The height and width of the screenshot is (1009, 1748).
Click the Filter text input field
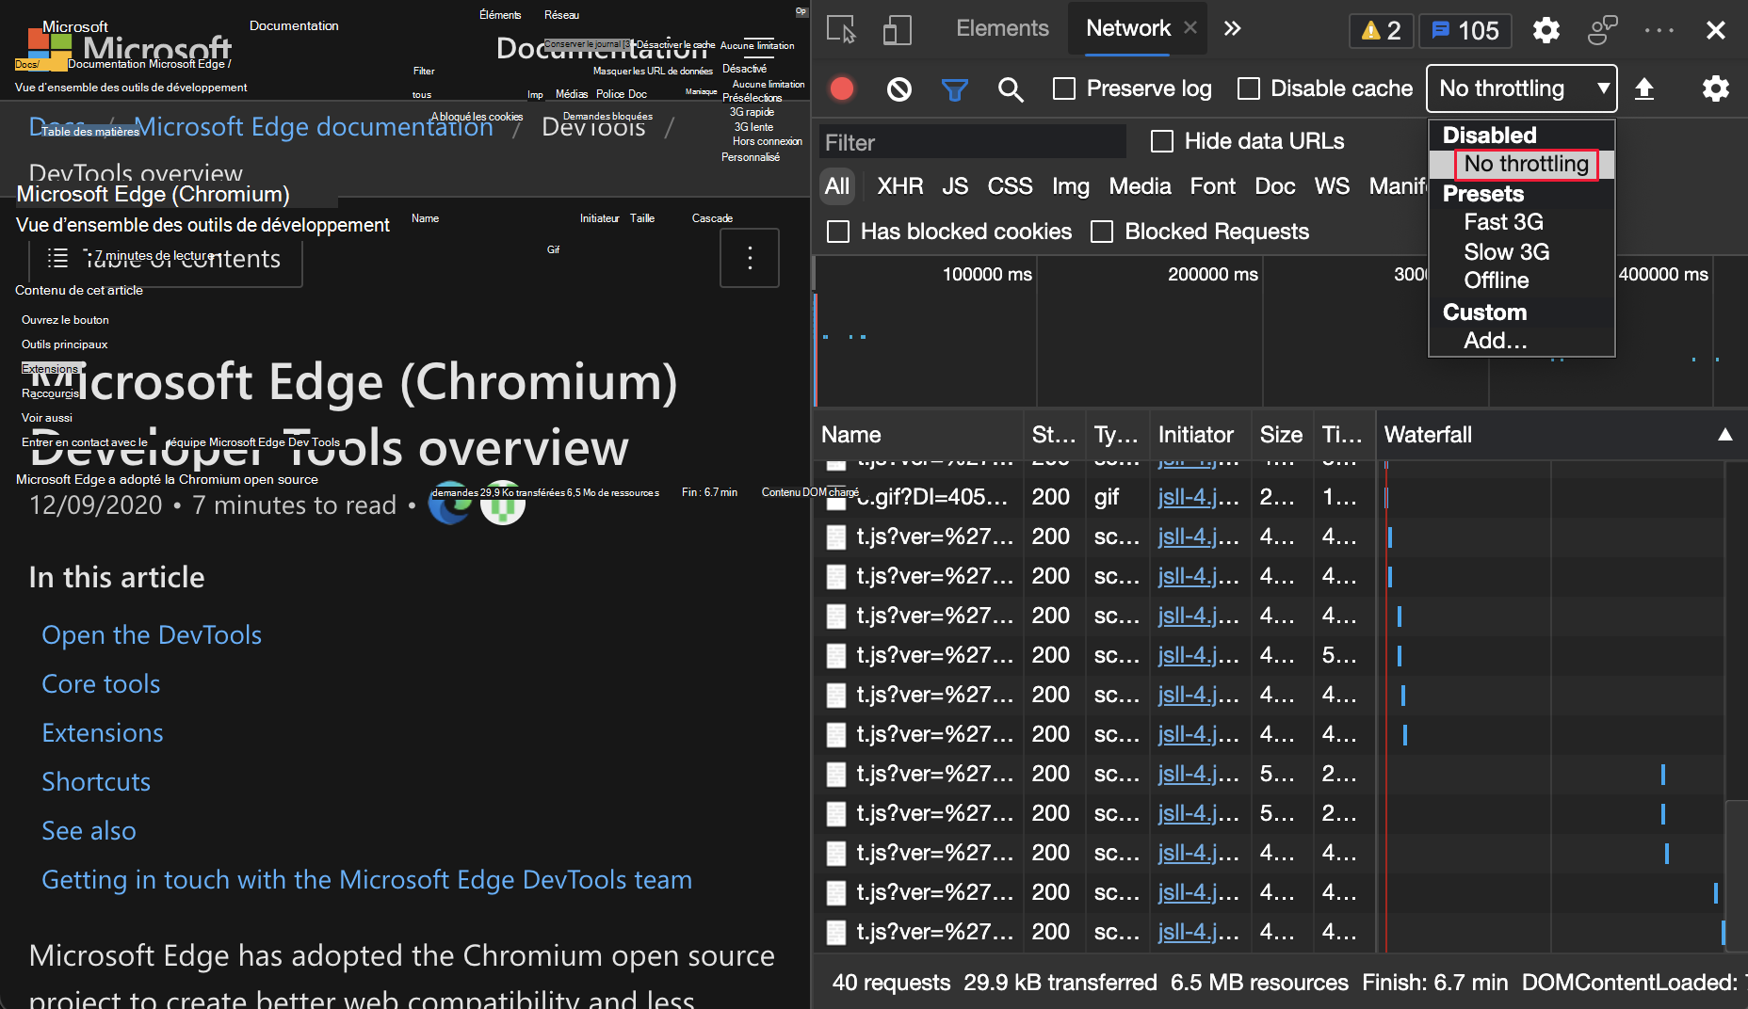click(972, 142)
